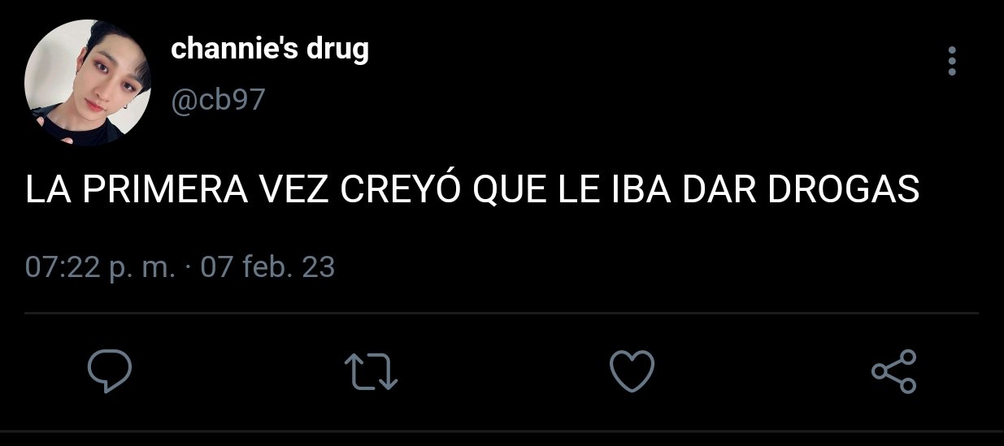1004x446 pixels.
Task: Open the share icon options
Action: click(893, 371)
